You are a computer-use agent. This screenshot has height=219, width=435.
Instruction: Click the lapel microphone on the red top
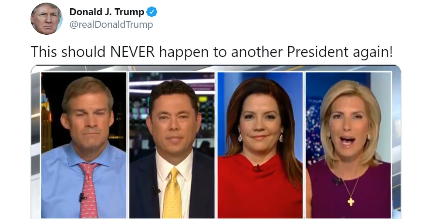point(257,168)
